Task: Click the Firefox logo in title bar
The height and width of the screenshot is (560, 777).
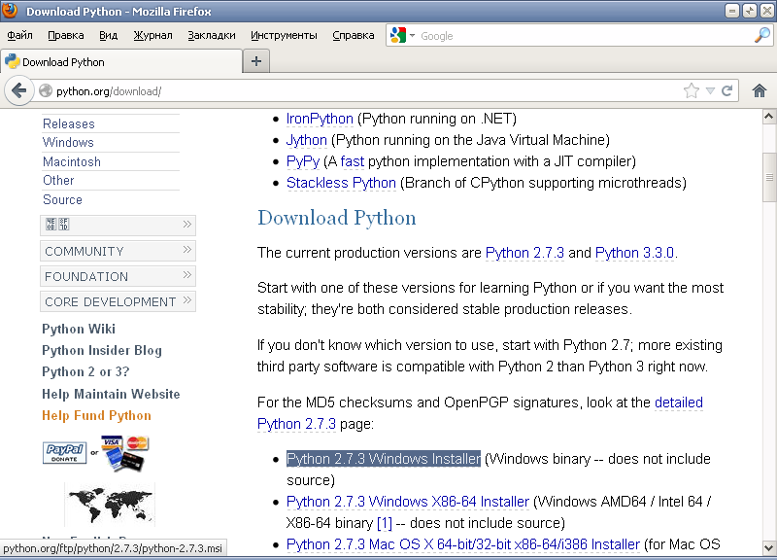Action: [x=10, y=10]
